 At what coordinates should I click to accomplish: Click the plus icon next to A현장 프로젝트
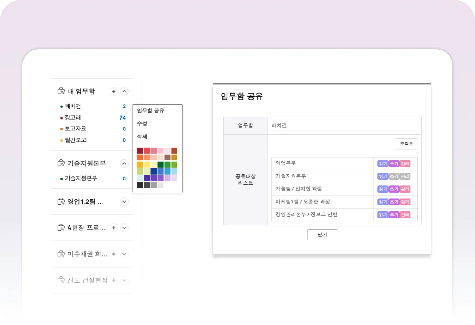point(113,228)
